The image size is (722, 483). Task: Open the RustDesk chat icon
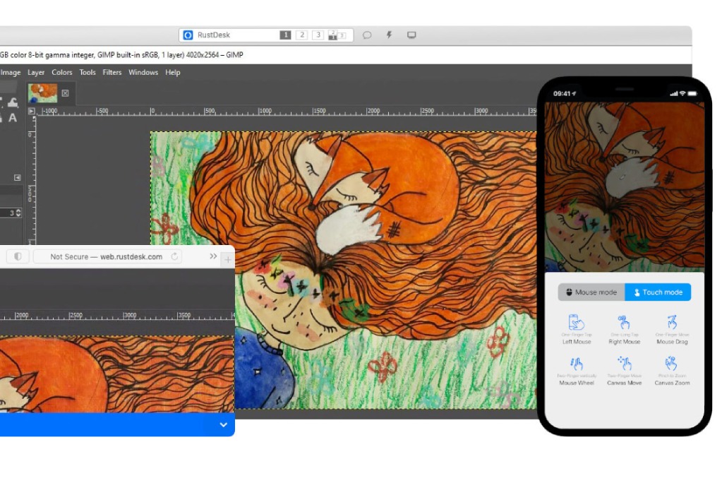point(368,35)
